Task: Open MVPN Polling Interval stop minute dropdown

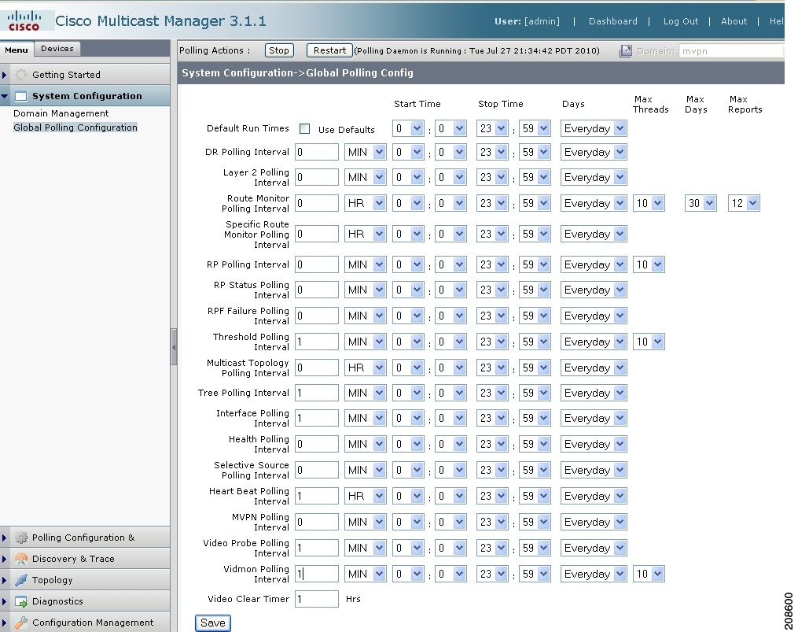Action: point(535,522)
